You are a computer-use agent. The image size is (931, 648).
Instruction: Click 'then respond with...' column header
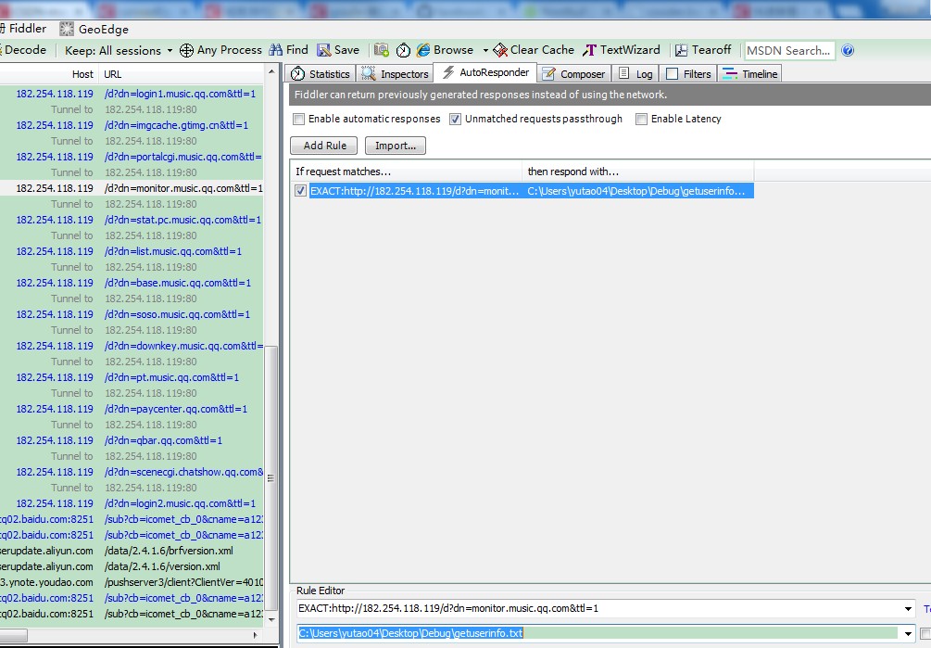click(638, 172)
